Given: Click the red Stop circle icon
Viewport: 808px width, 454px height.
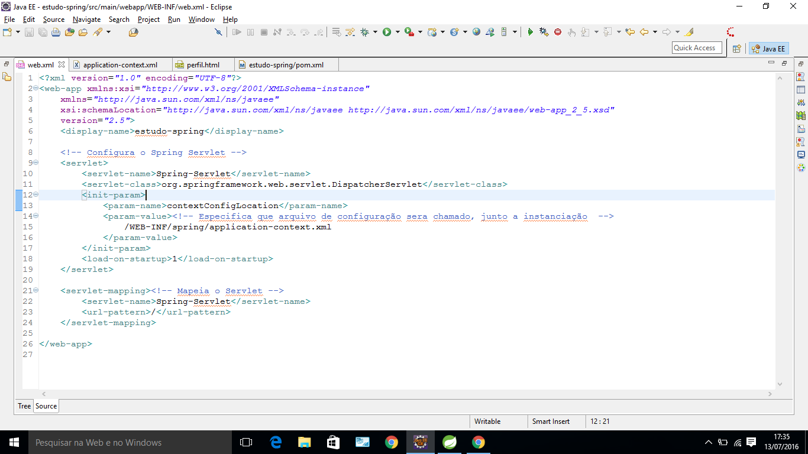Looking at the screenshot, I should (558, 32).
